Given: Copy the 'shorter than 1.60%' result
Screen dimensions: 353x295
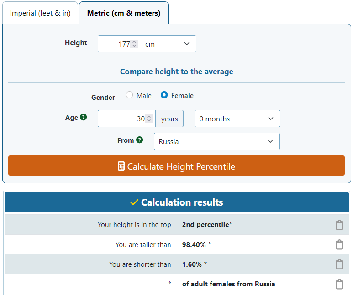Looking at the screenshot, I should [339, 264].
